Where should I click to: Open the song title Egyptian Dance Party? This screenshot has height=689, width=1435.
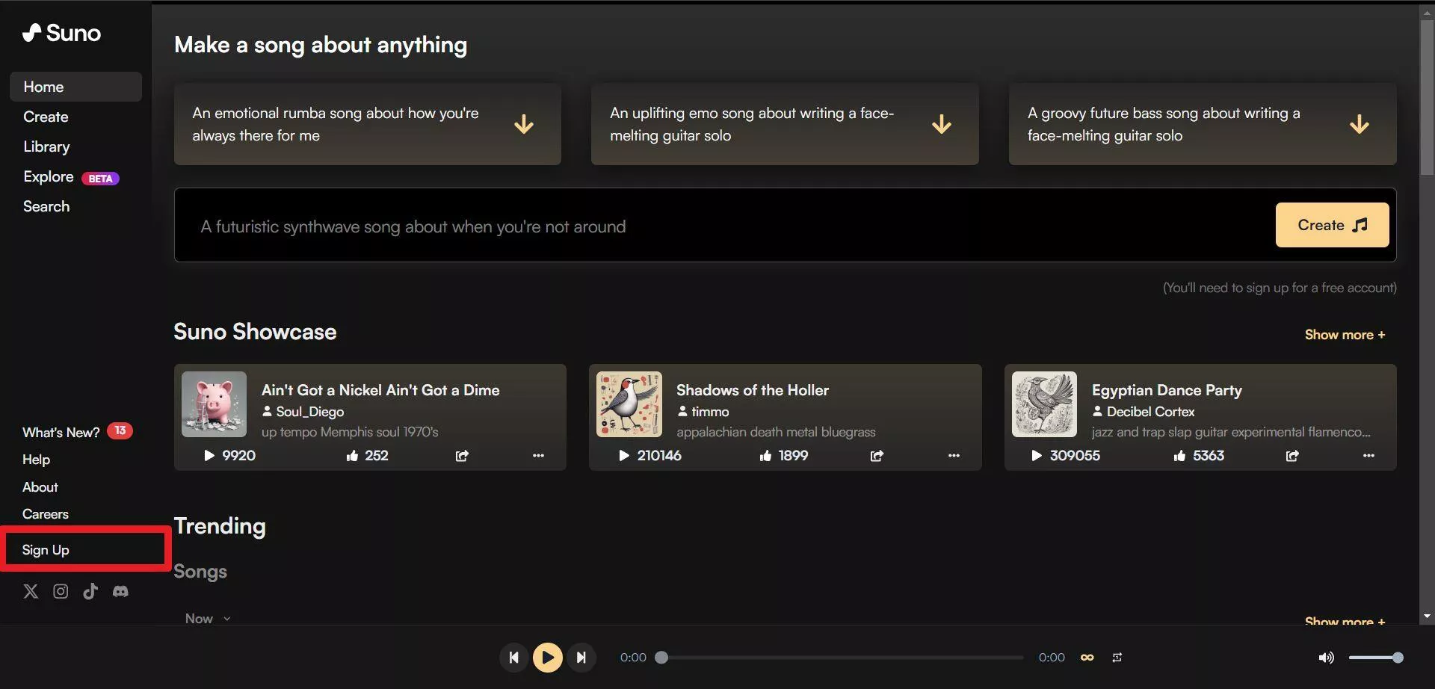(1167, 390)
